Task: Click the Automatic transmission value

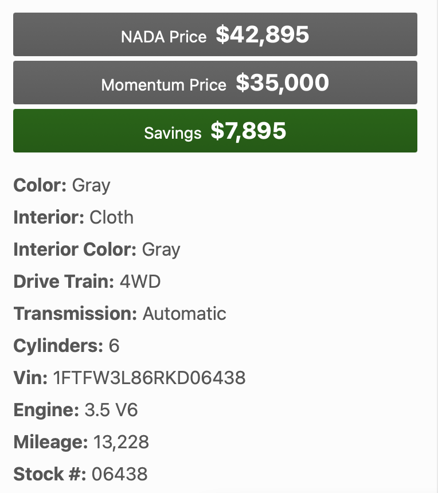Action: click(184, 314)
